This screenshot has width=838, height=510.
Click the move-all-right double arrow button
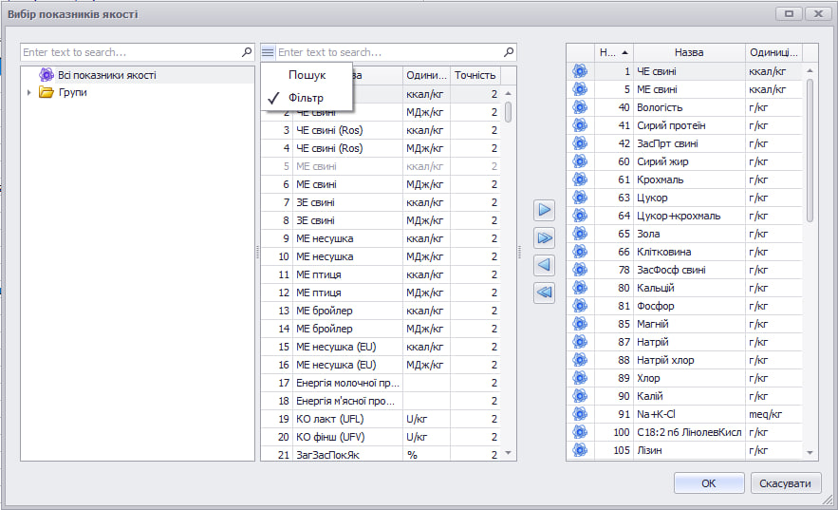[544, 237]
